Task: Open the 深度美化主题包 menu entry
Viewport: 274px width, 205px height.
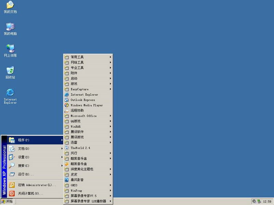Action: pos(88,169)
